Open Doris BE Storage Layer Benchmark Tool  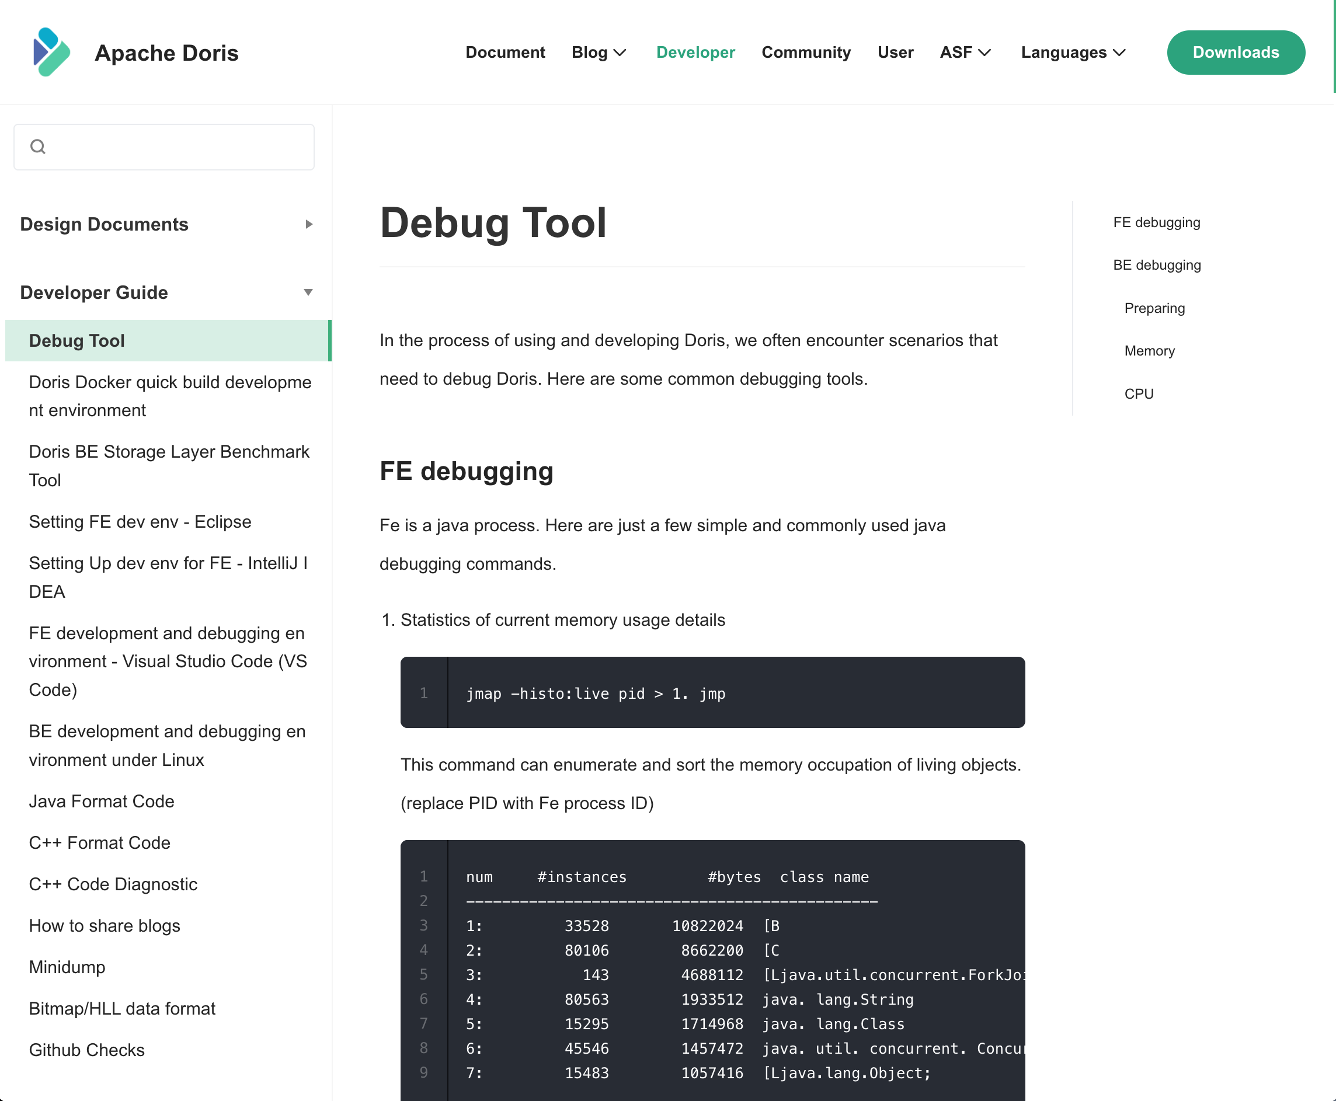pos(169,466)
